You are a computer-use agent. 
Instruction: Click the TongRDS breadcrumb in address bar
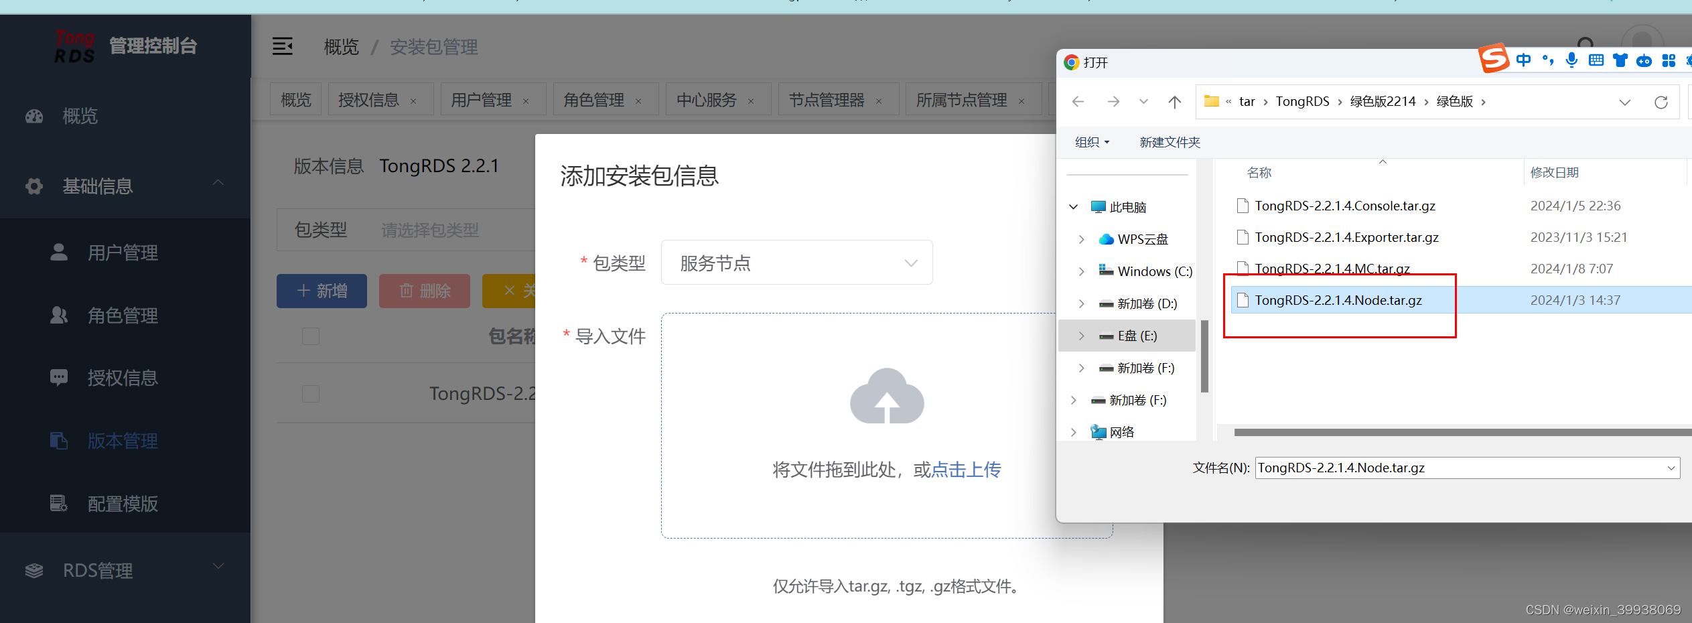pyautogui.click(x=1302, y=101)
